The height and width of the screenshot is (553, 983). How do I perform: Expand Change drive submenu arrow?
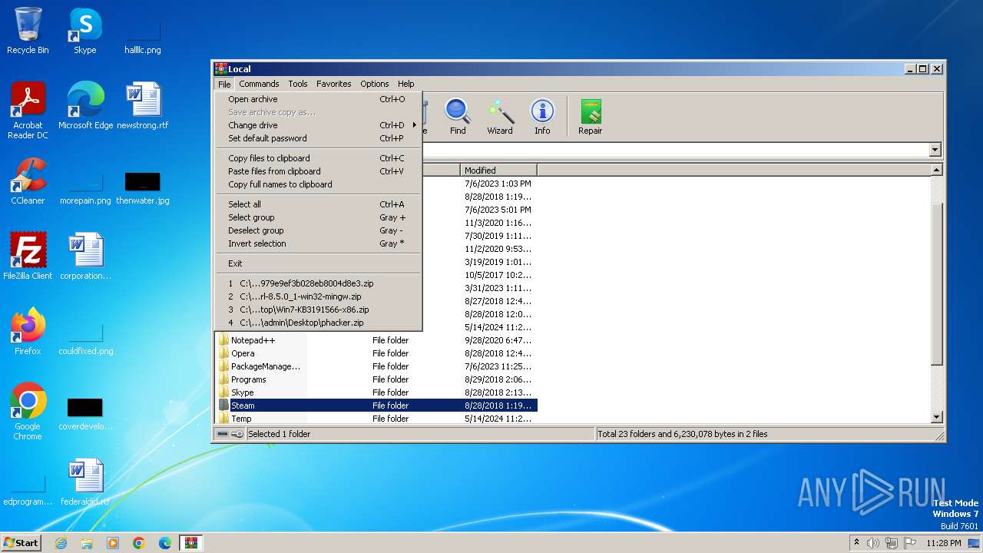point(415,125)
